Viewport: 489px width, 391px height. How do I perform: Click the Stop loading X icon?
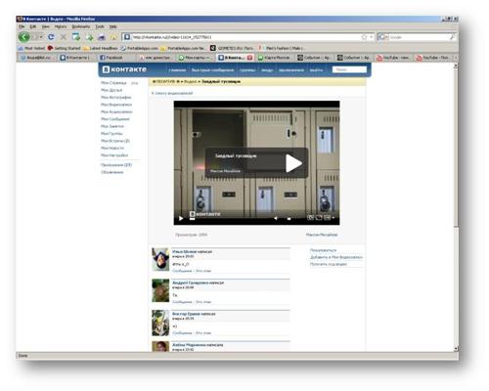(64, 37)
